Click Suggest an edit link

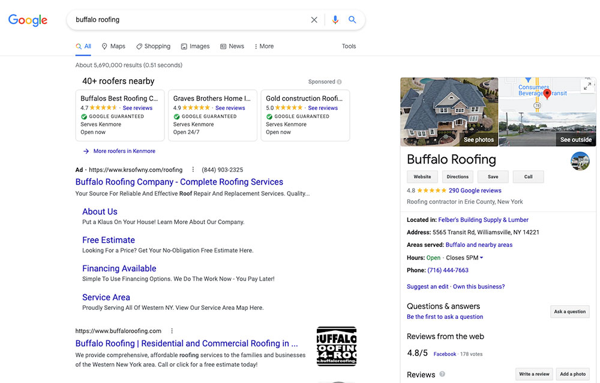[427, 287]
